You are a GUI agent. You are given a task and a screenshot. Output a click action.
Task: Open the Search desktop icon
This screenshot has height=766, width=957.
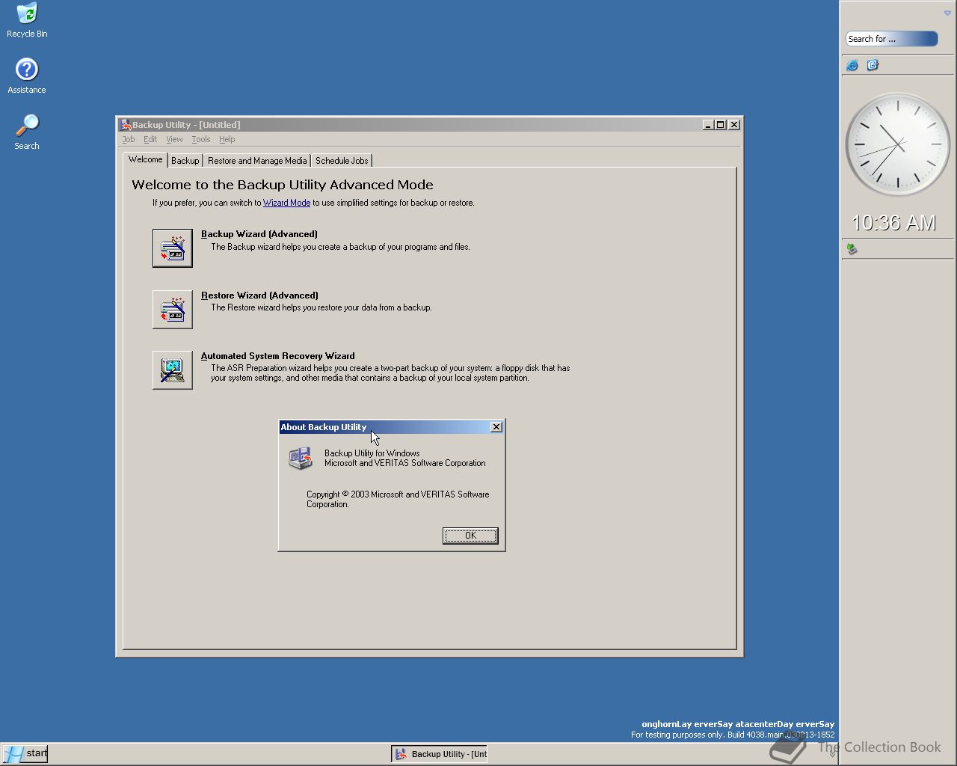[27, 132]
